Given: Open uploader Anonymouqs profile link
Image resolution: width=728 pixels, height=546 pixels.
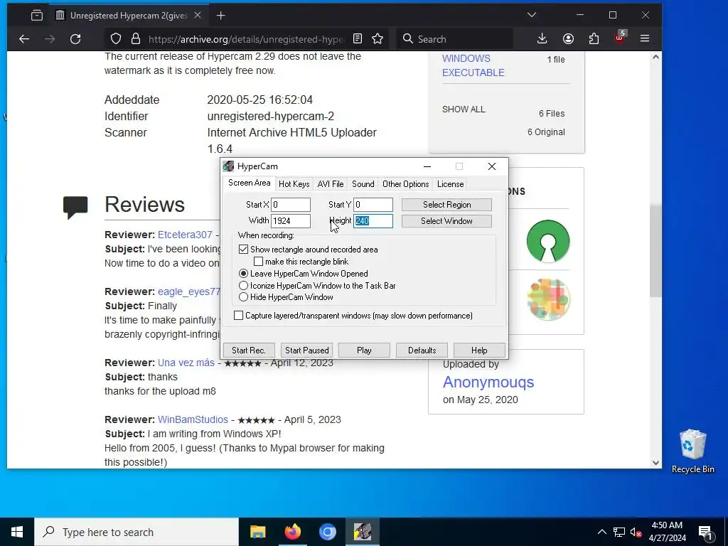Looking at the screenshot, I should [x=488, y=382].
